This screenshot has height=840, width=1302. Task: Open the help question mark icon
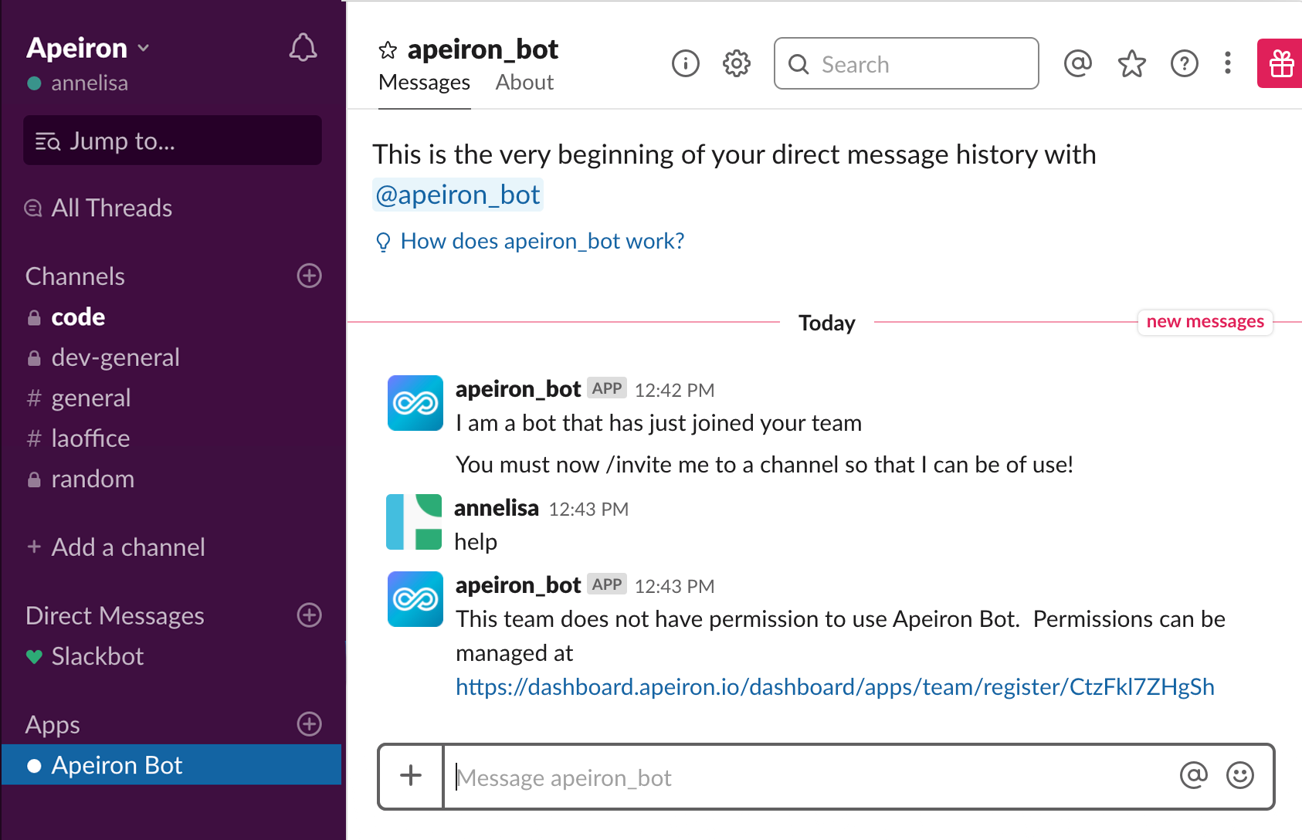click(1185, 63)
